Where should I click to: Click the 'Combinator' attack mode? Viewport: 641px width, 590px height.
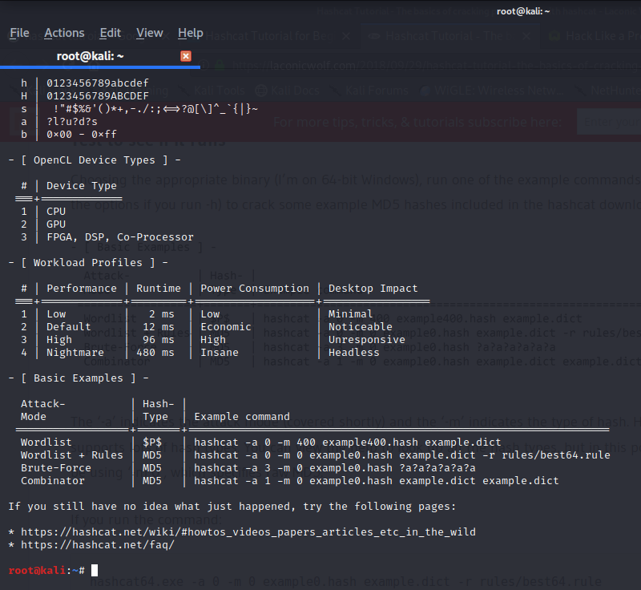[x=53, y=480]
